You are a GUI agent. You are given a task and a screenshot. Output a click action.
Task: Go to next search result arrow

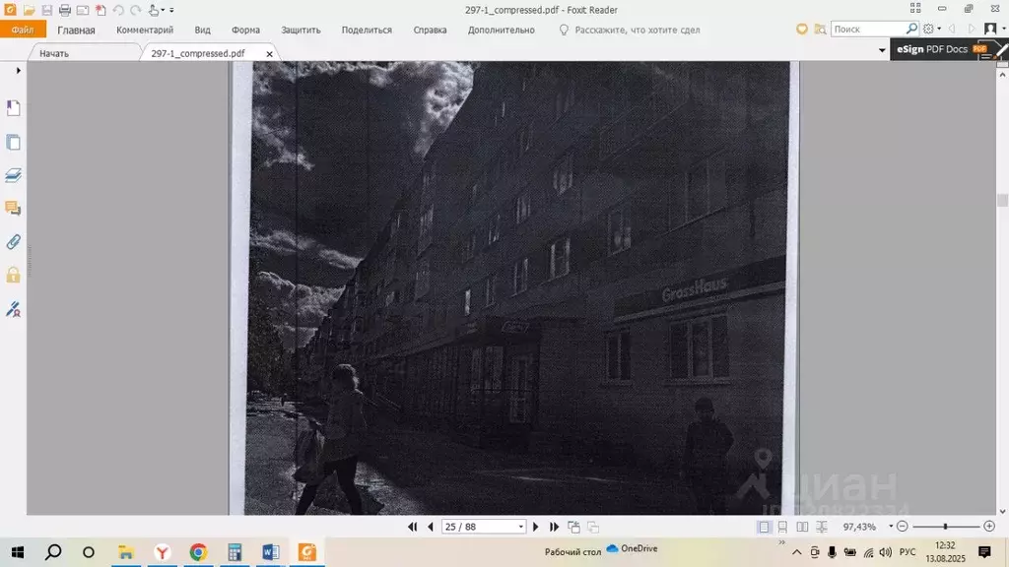point(971,29)
